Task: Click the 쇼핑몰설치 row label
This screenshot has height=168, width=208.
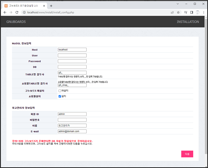Action: [35, 97]
